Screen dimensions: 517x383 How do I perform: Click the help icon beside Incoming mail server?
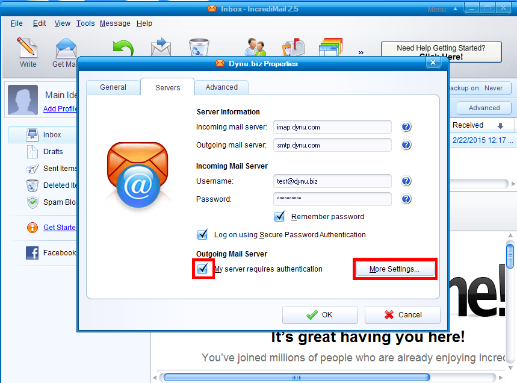click(406, 126)
